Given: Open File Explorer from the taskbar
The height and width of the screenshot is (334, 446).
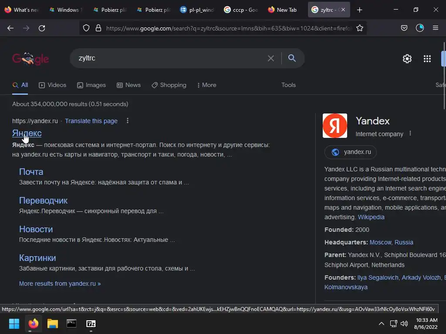Looking at the screenshot, I should point(53,324).
